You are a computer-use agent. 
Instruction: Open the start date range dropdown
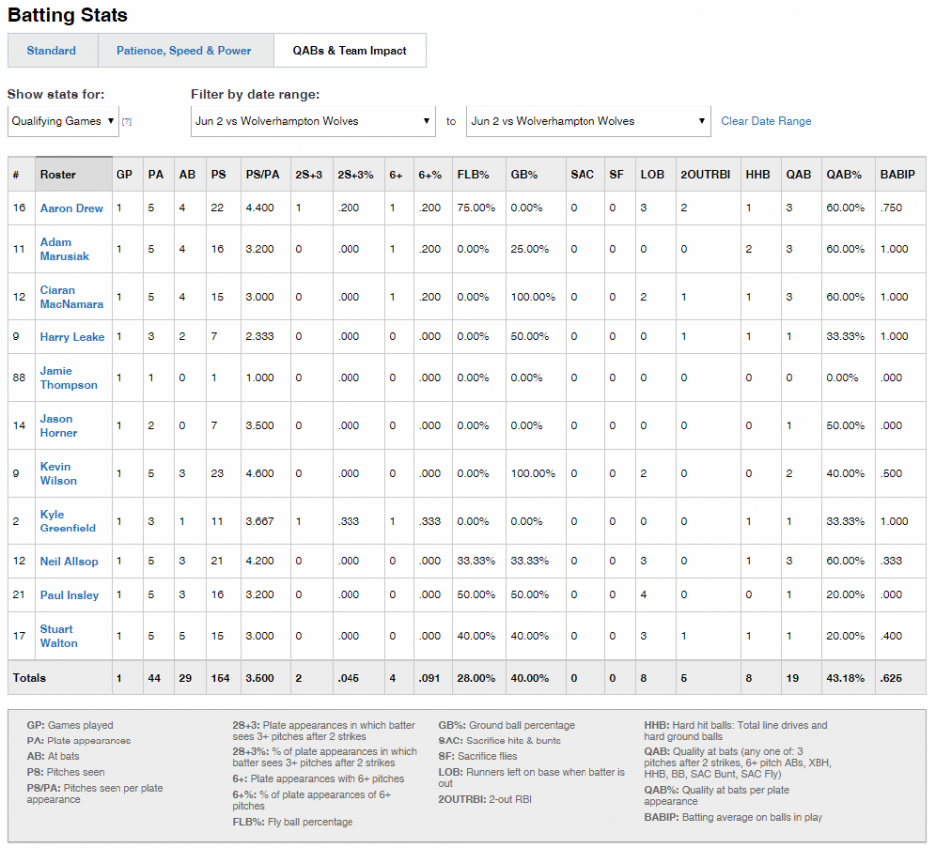tap(314, 121)
